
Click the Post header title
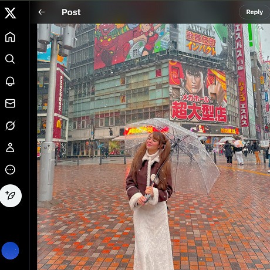[x=71, y=12]
